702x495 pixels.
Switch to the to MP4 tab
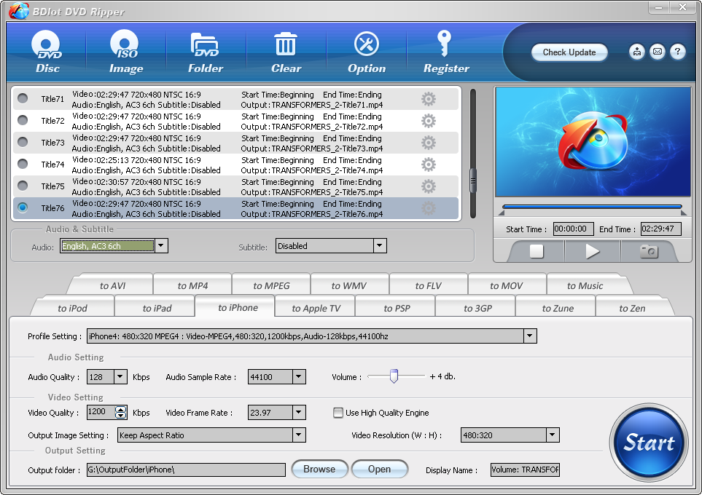pos(192,285)
